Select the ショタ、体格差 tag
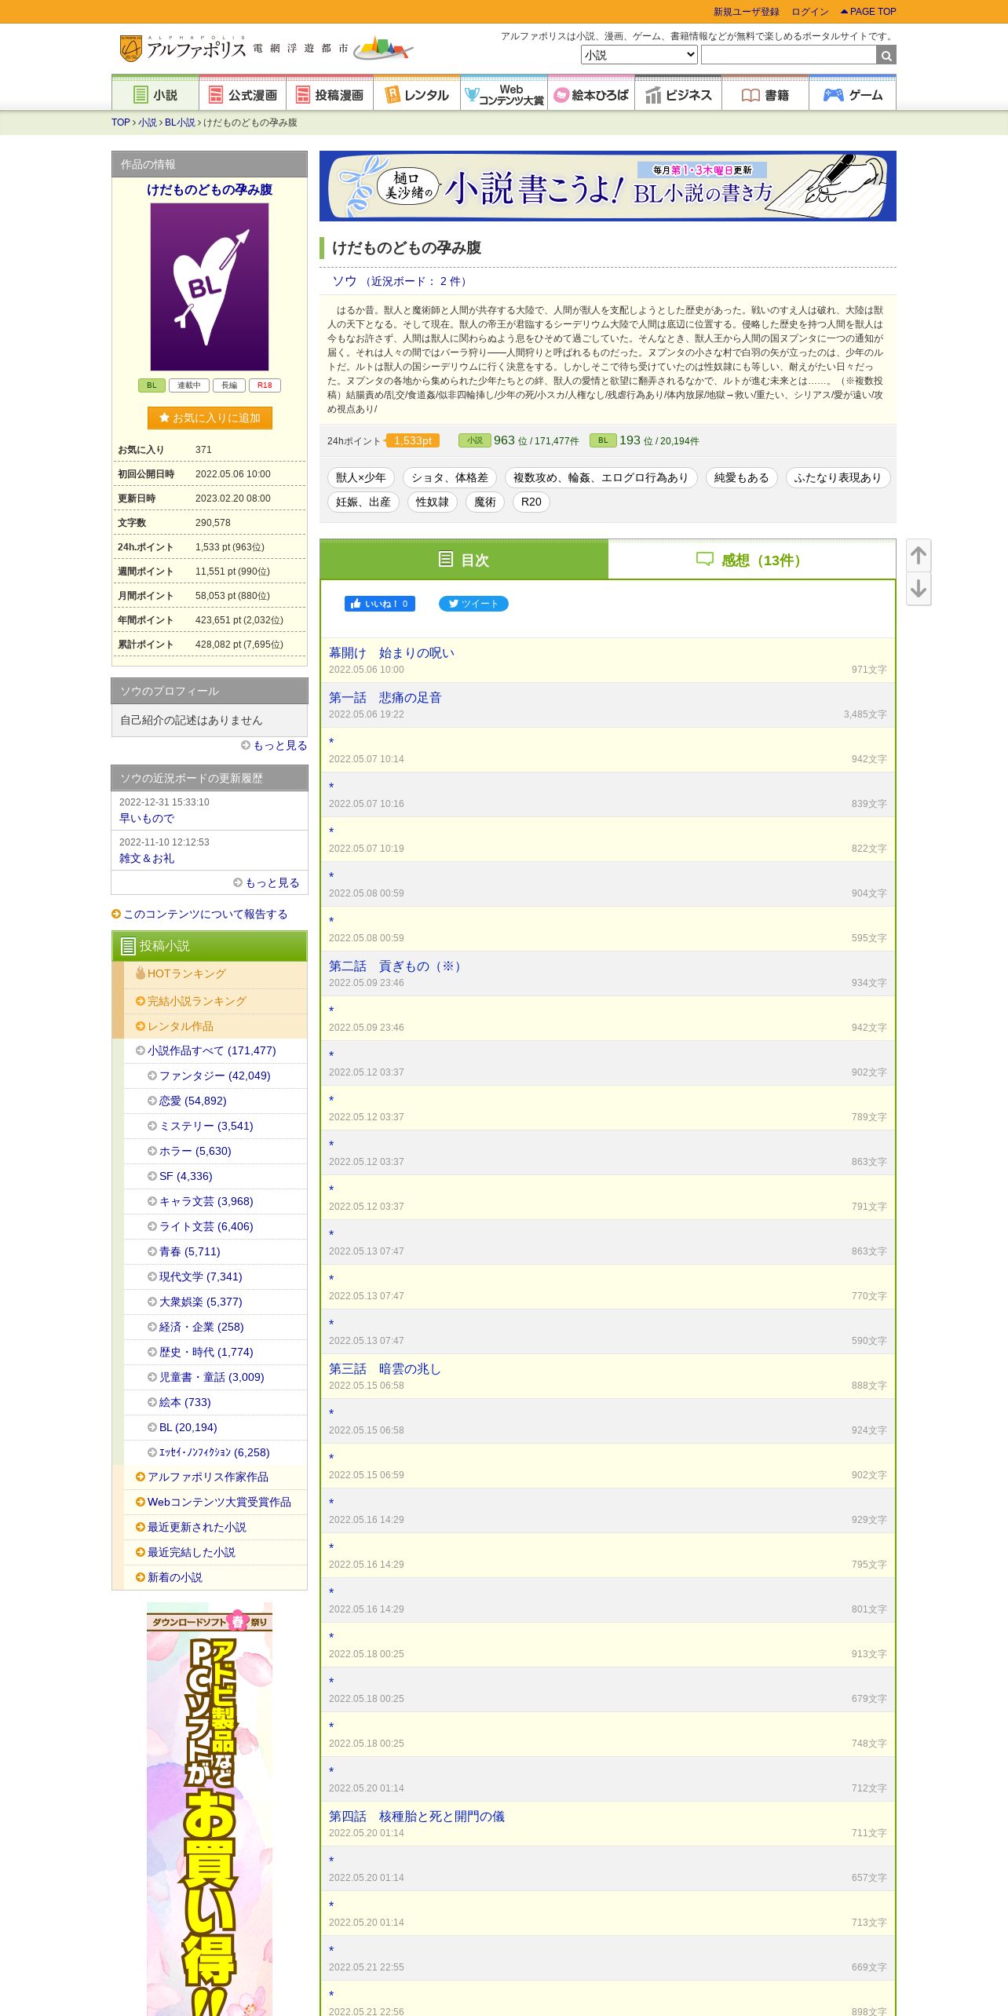The image size is (1008, 2016). 450,477
